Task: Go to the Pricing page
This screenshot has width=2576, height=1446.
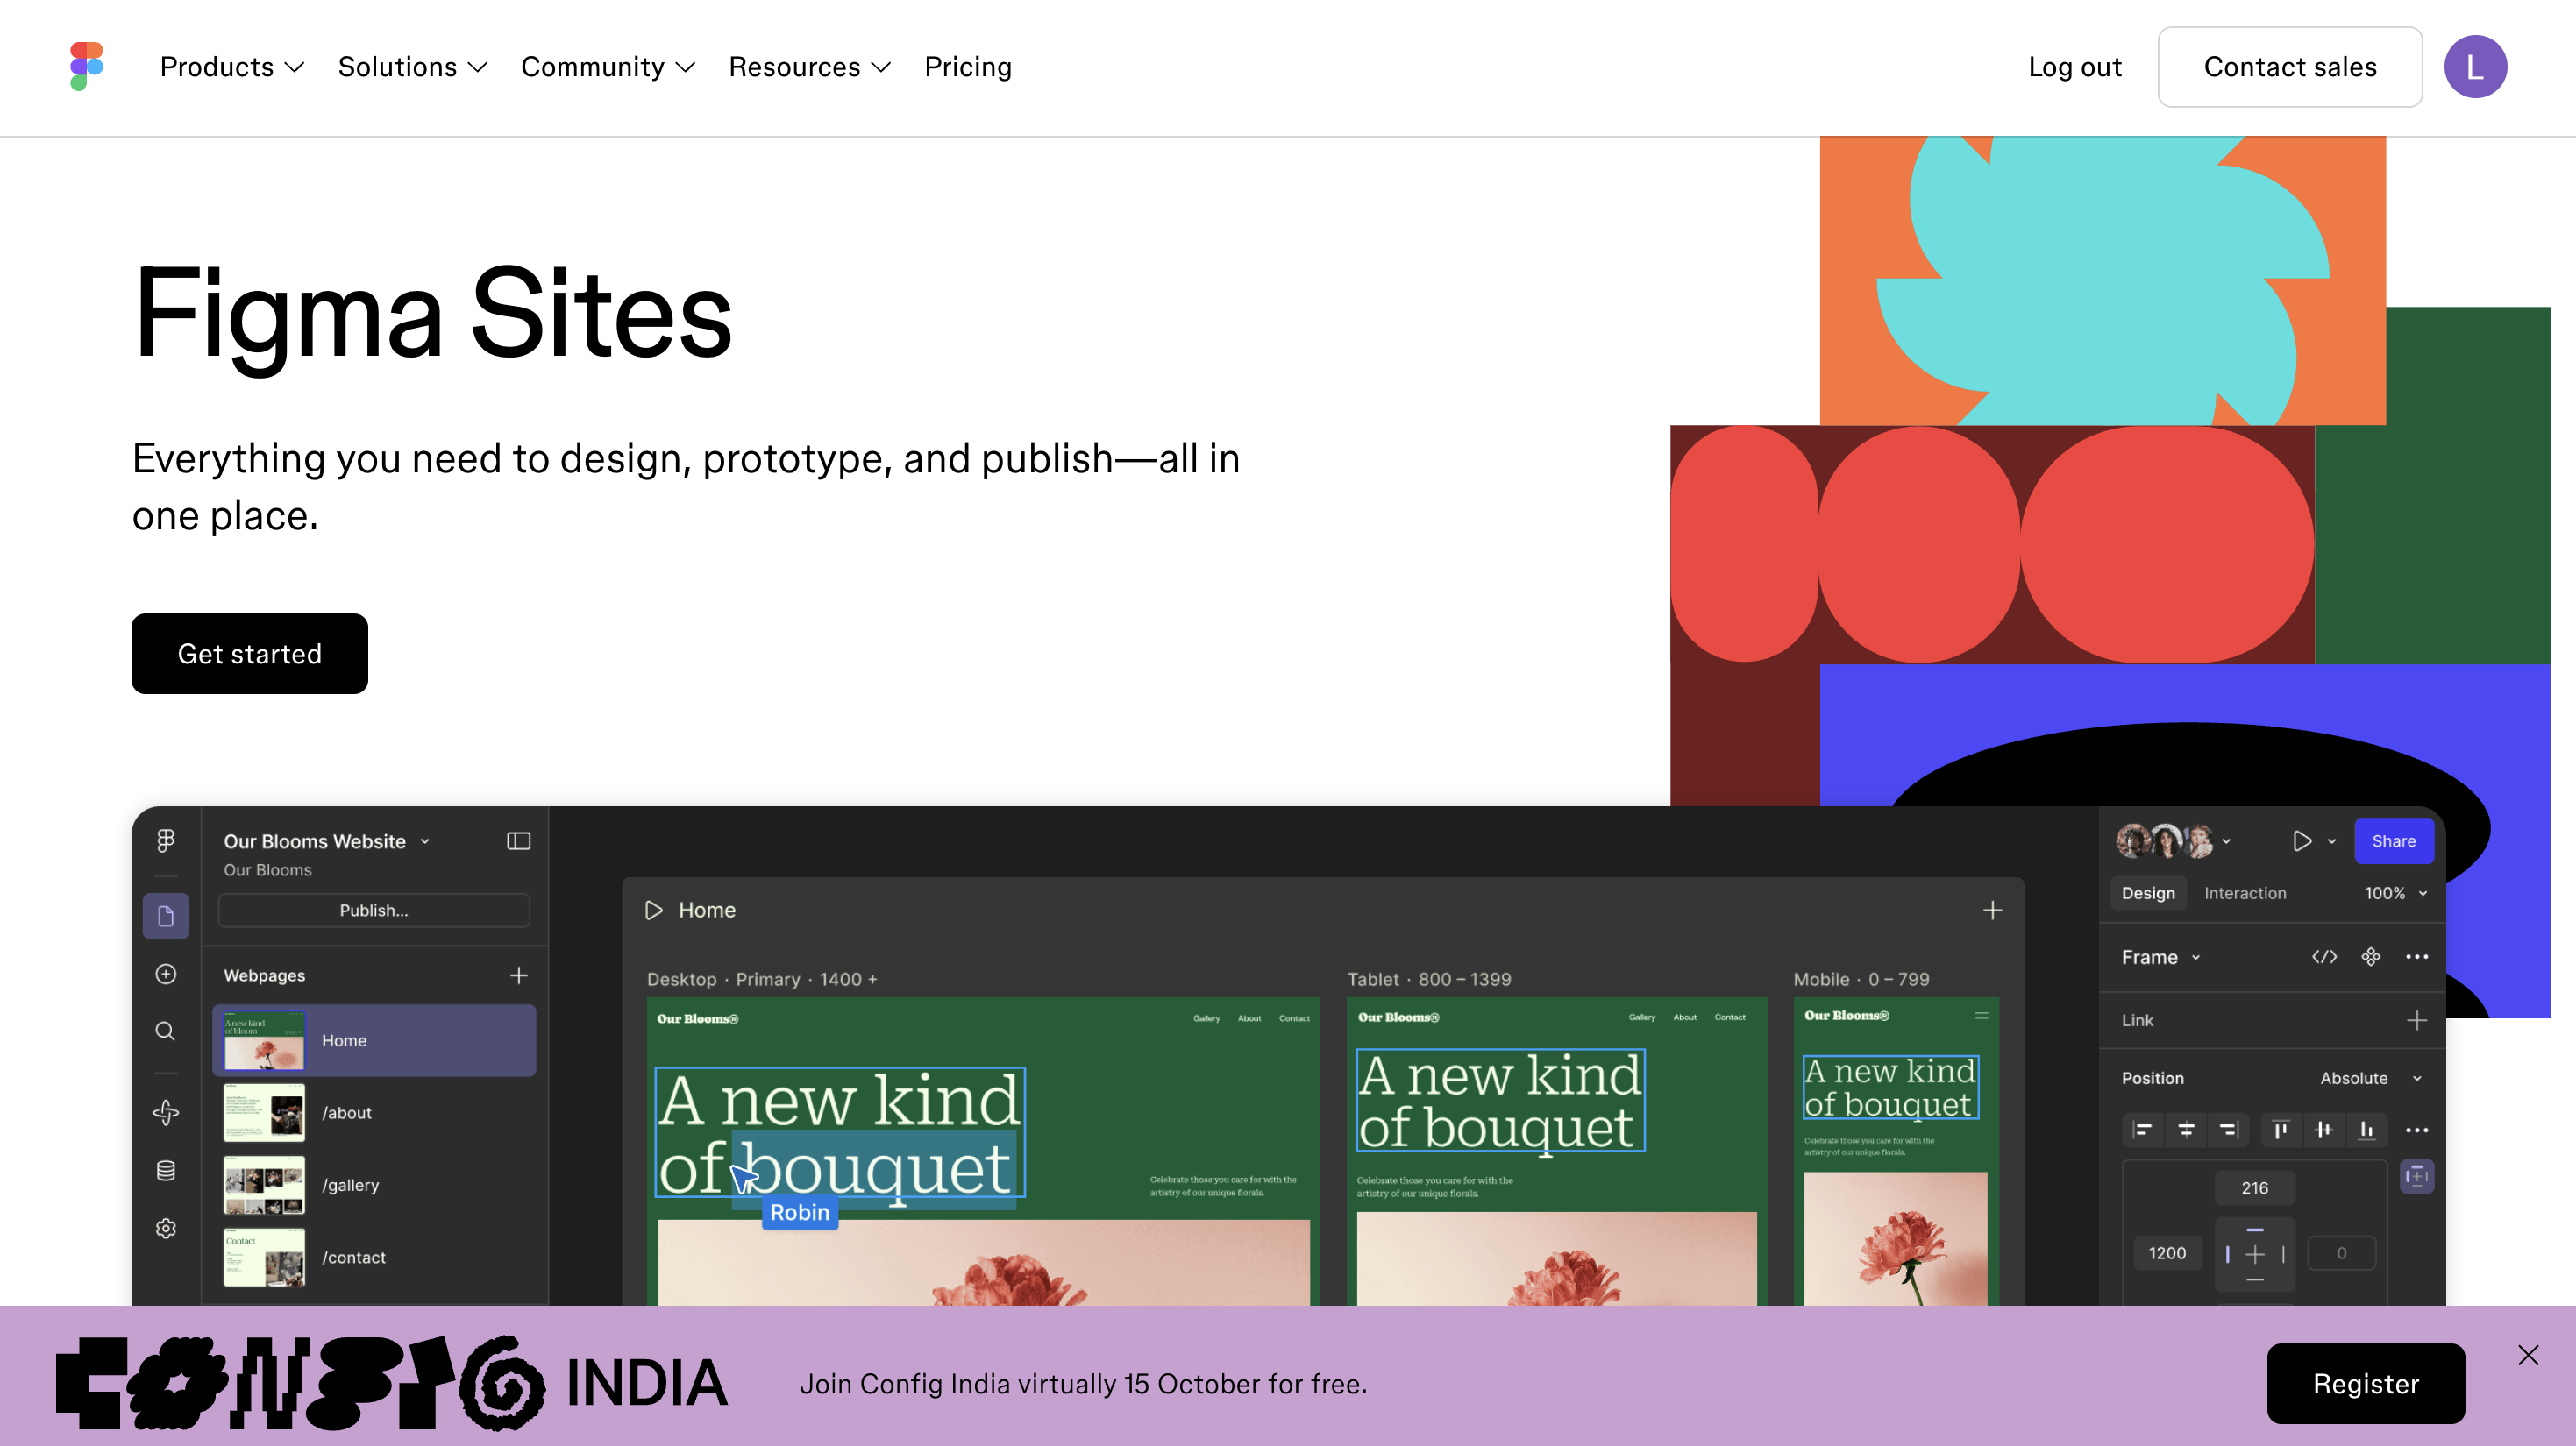Action: pyautogui.click(x=968, y=67)
